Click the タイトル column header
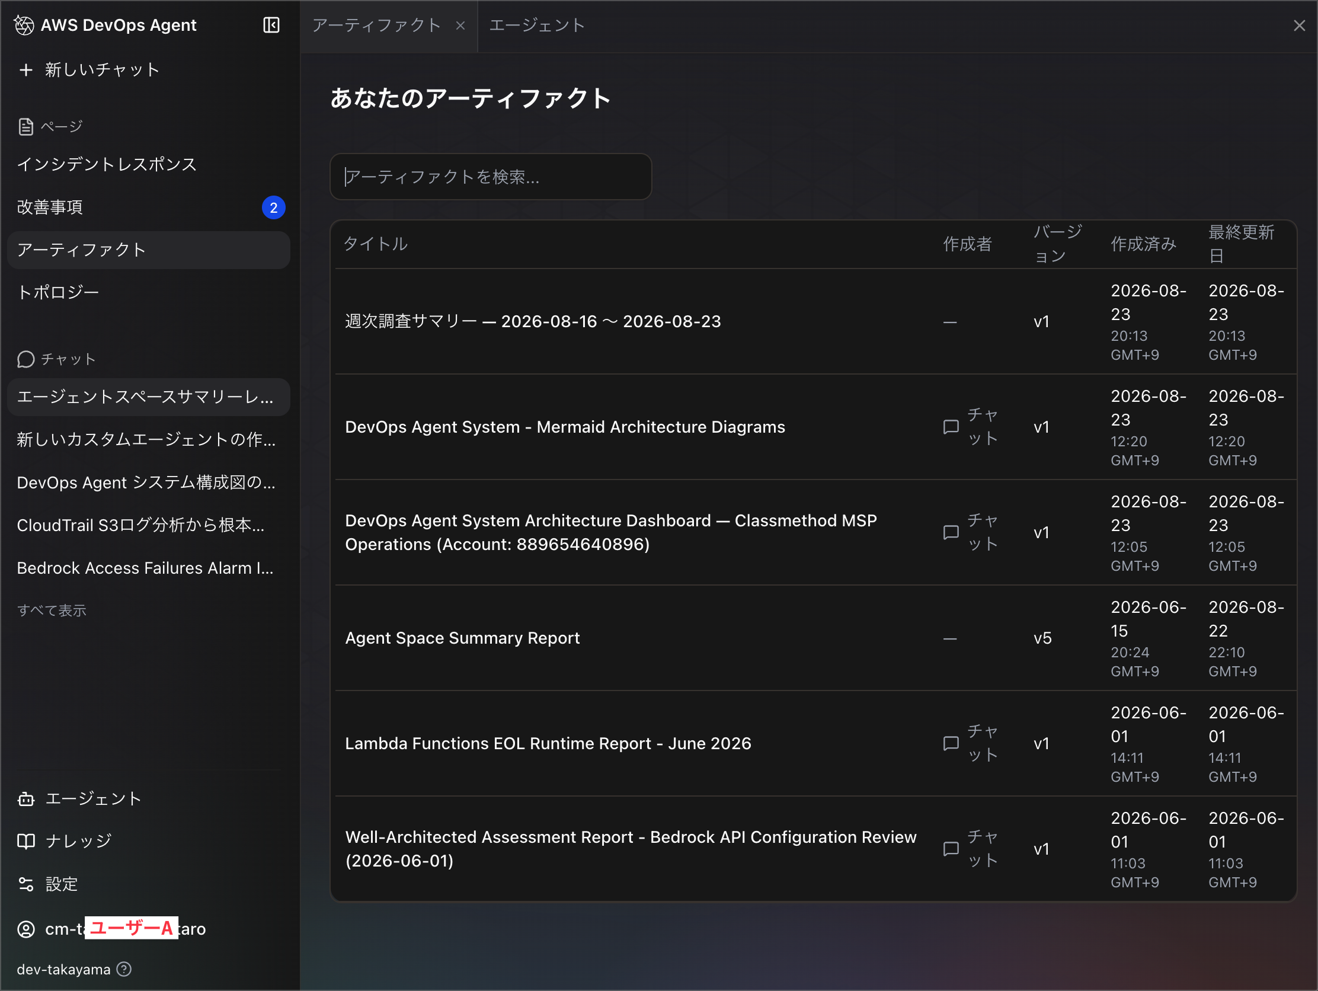 tap(376, 244)
